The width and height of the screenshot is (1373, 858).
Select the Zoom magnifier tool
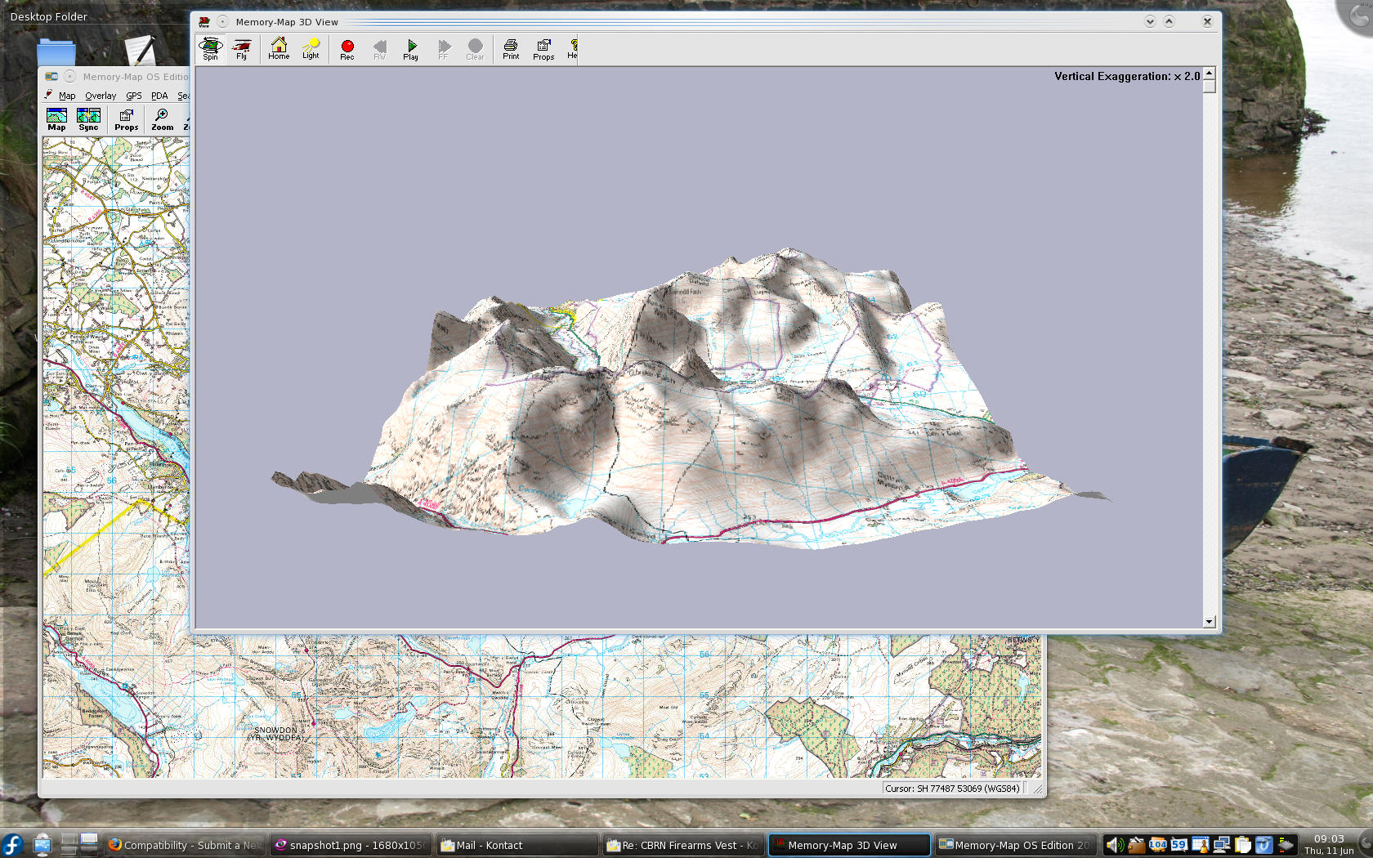coord(162,119)
